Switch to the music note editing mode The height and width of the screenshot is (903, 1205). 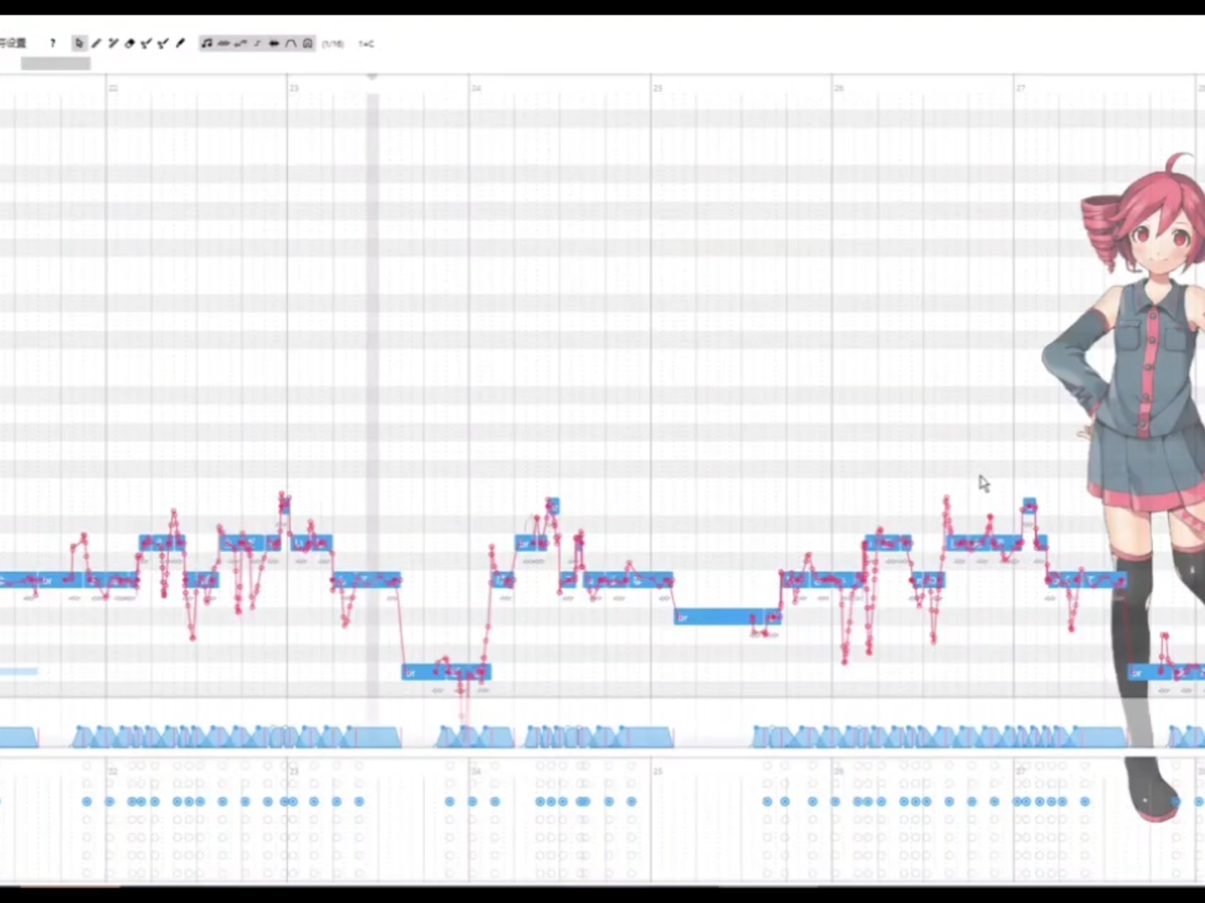click(206, 43)
